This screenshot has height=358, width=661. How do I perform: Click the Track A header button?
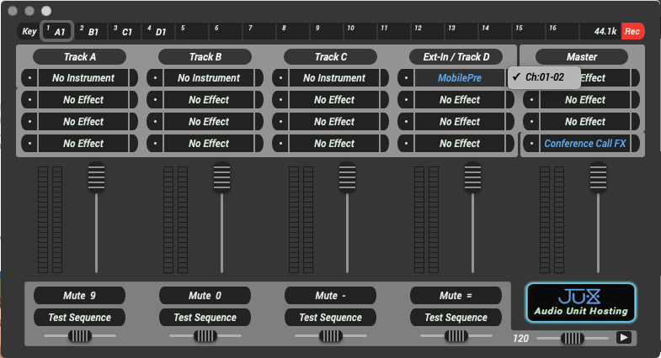coord(79,57)
